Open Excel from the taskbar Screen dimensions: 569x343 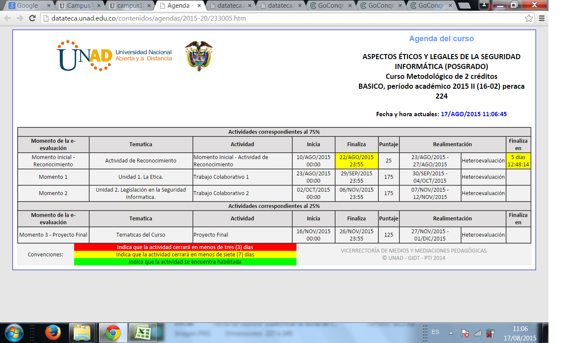coord(143,333)
